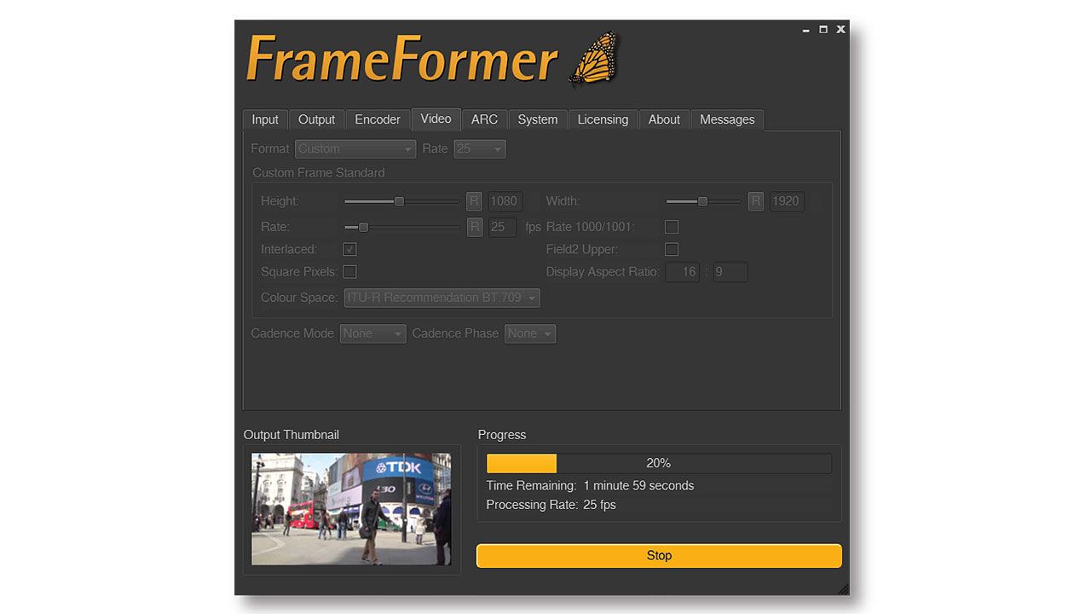The height and width of the screenshot is (614, 1091).
Task: Click the Height slider handle
Action: pyautogui.click(x=399, y=201)
